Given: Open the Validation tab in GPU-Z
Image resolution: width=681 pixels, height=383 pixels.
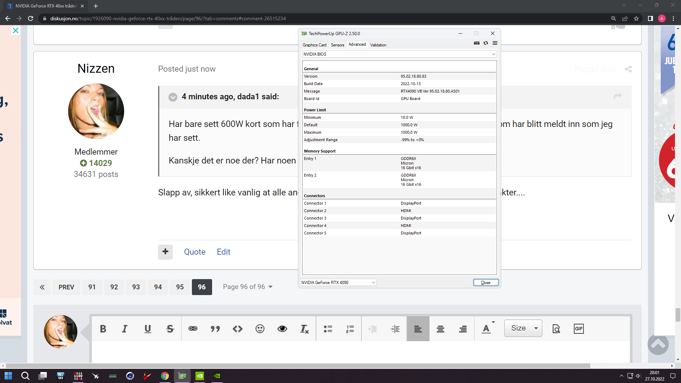Looking at the screenshot, I should pyautogui.click(x=378, y=45).
